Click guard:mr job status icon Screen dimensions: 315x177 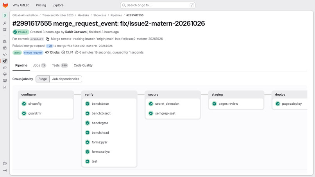[x=24, y=113]
